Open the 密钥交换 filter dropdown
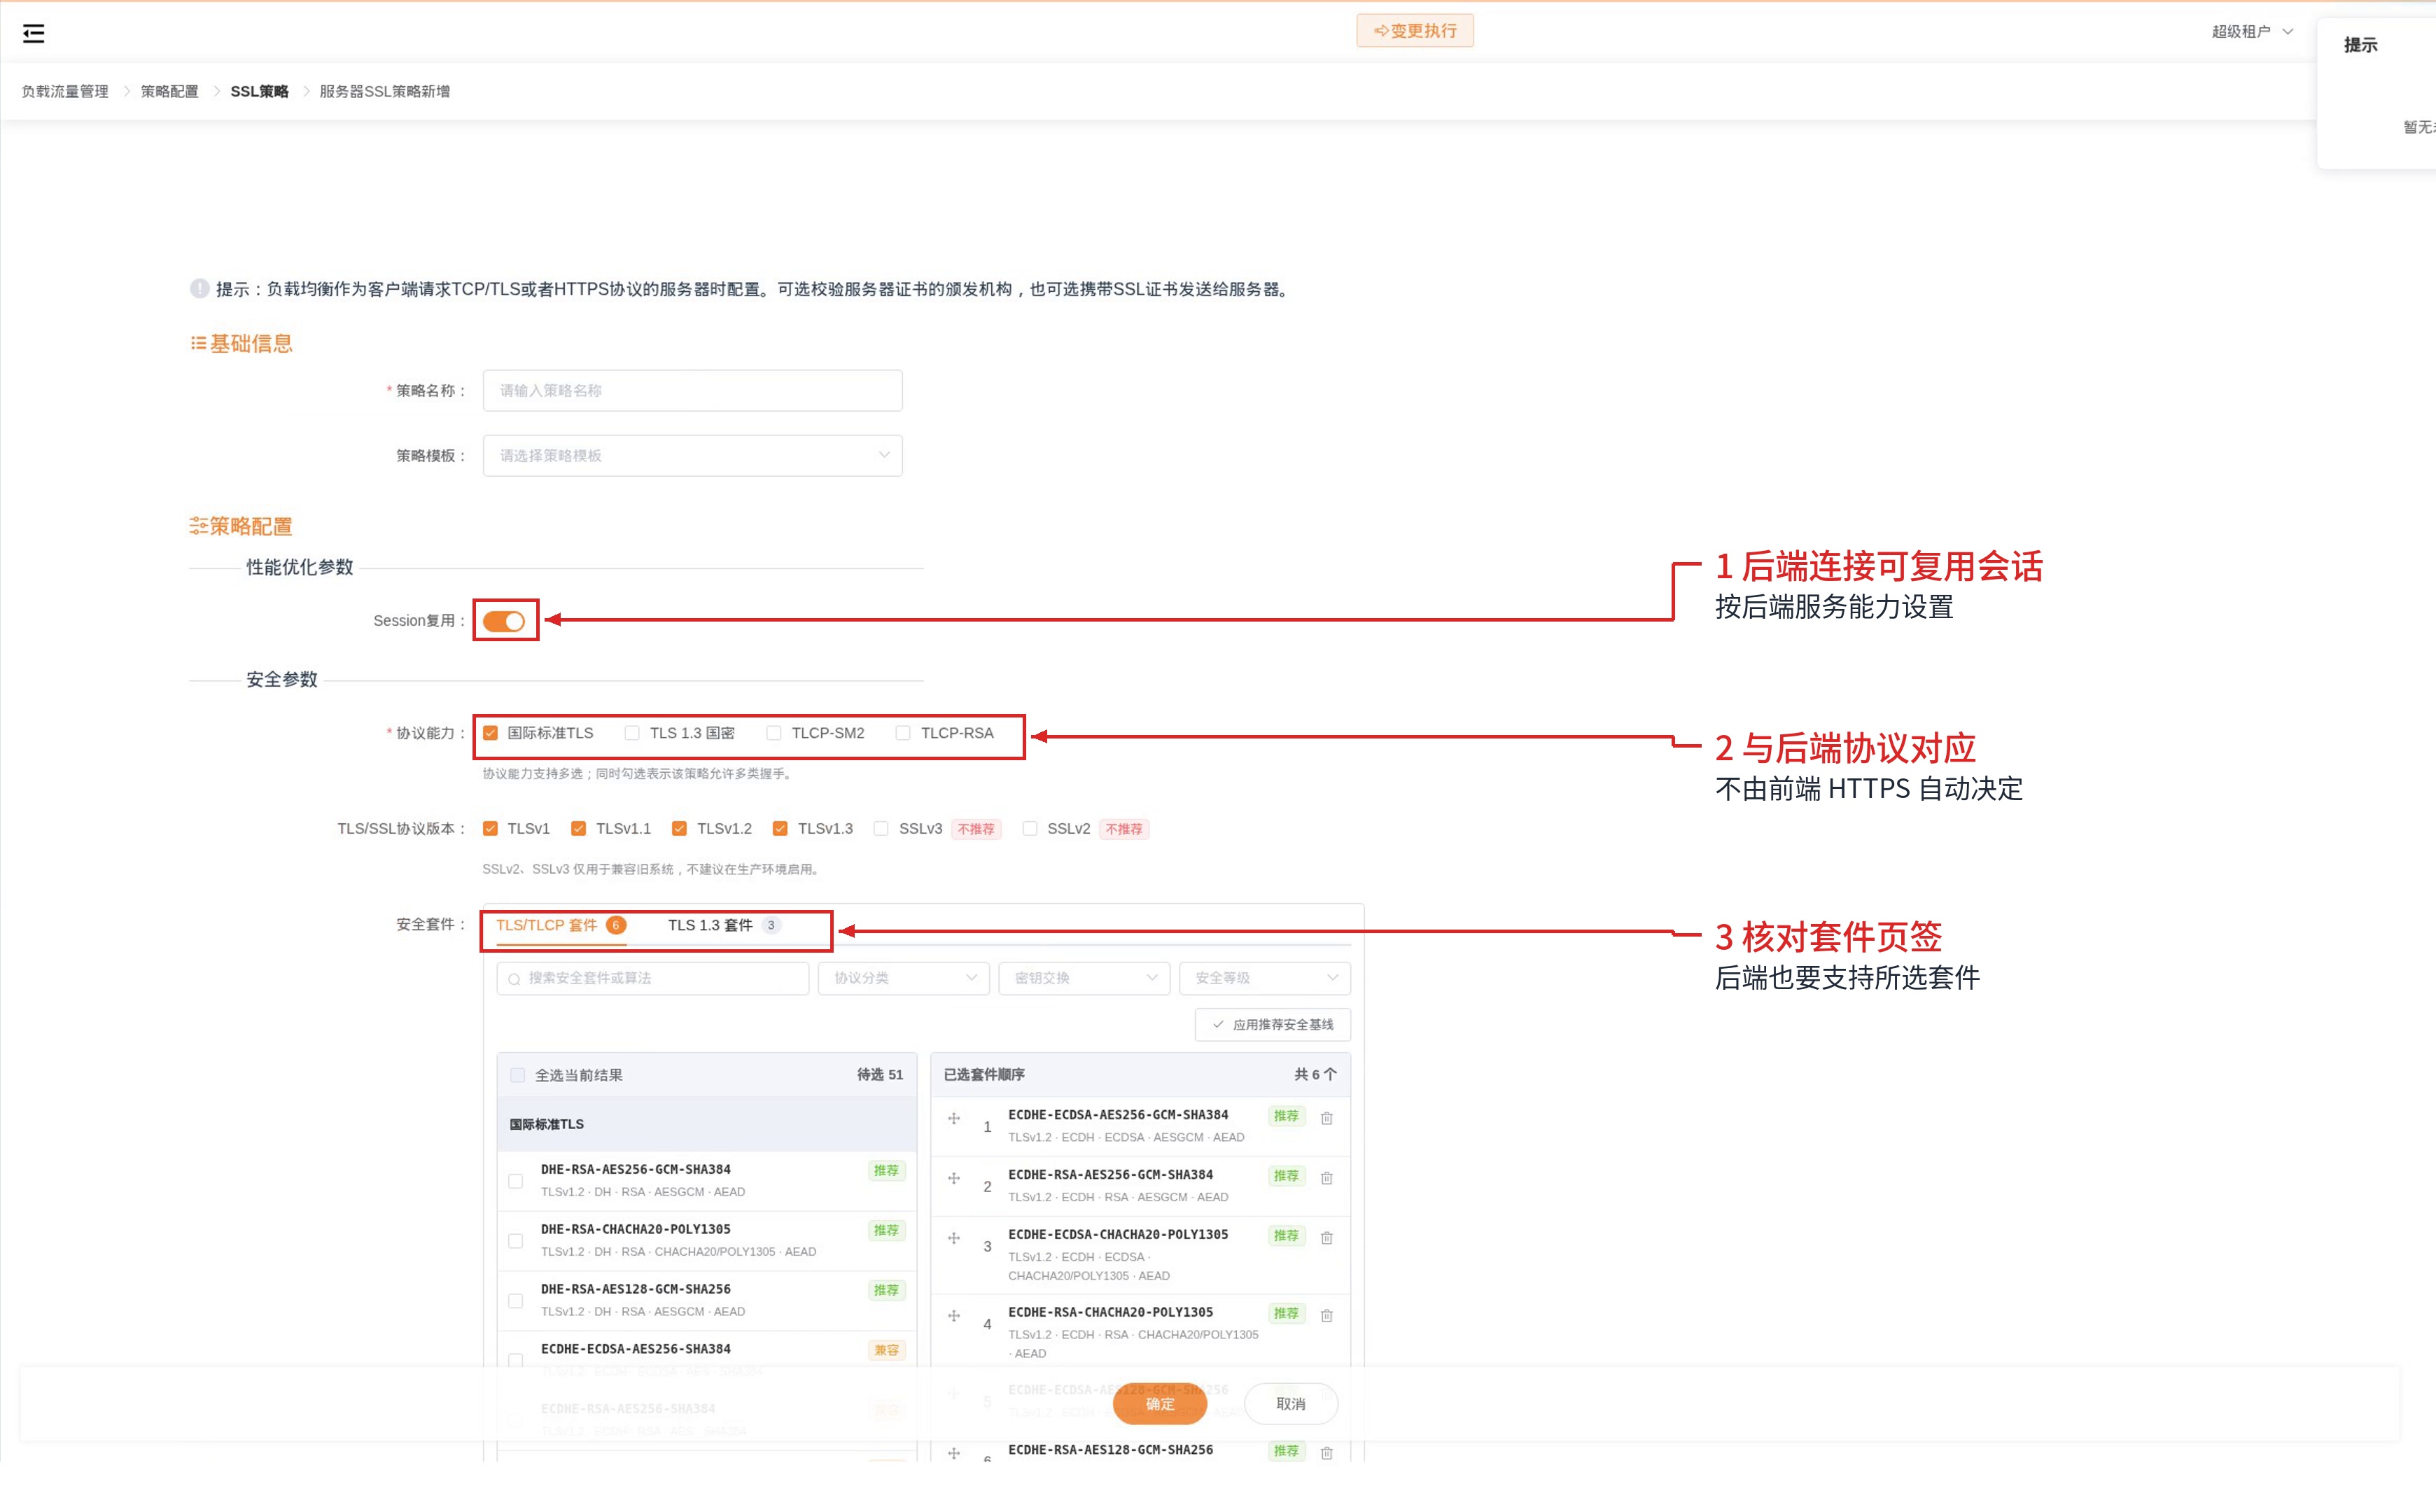This screenshot has width=2436, height=1512. [x=1084, y=978]
